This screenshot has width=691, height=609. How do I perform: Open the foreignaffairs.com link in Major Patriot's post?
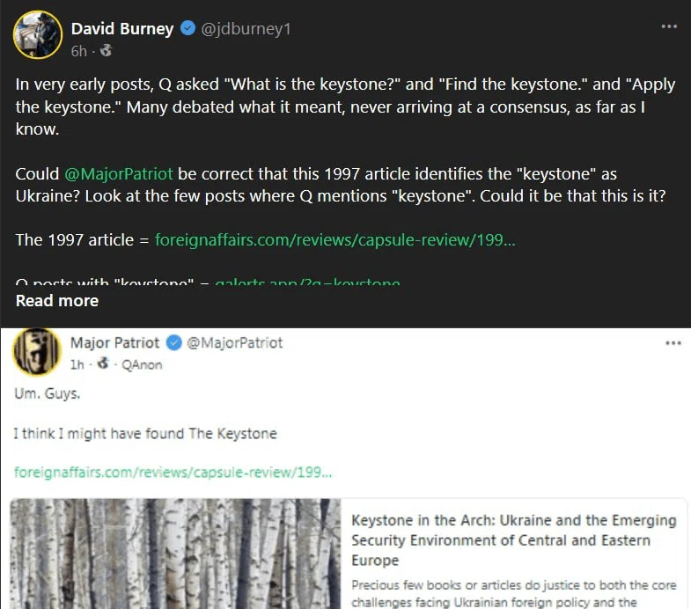tap(173, 472)
